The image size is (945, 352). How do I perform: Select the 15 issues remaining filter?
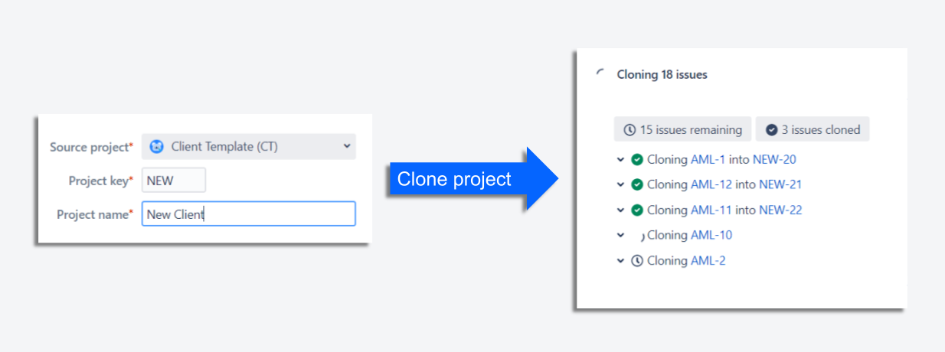pyautogui.click(x=682, y=129)
